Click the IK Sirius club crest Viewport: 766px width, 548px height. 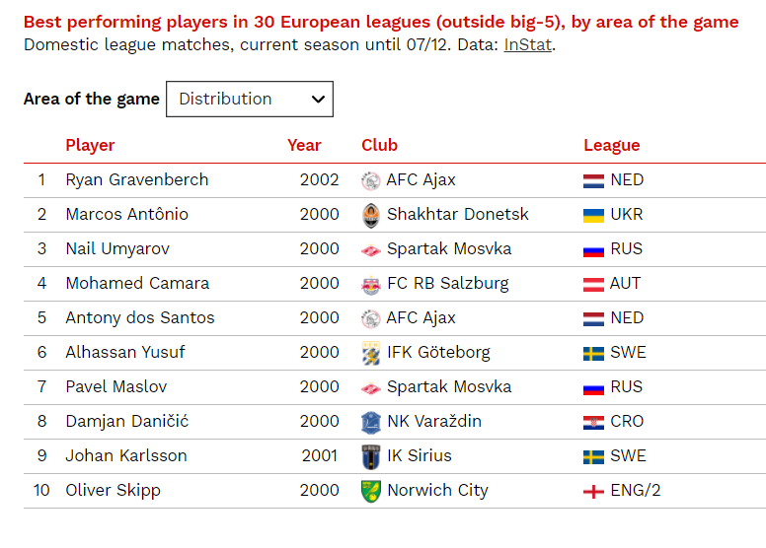click(x=371, y=456)
